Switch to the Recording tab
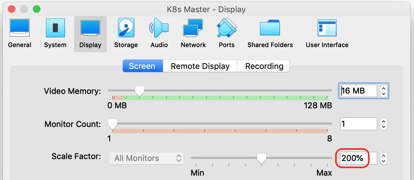This screenshot has width=414, height=180. coord(264,66)
